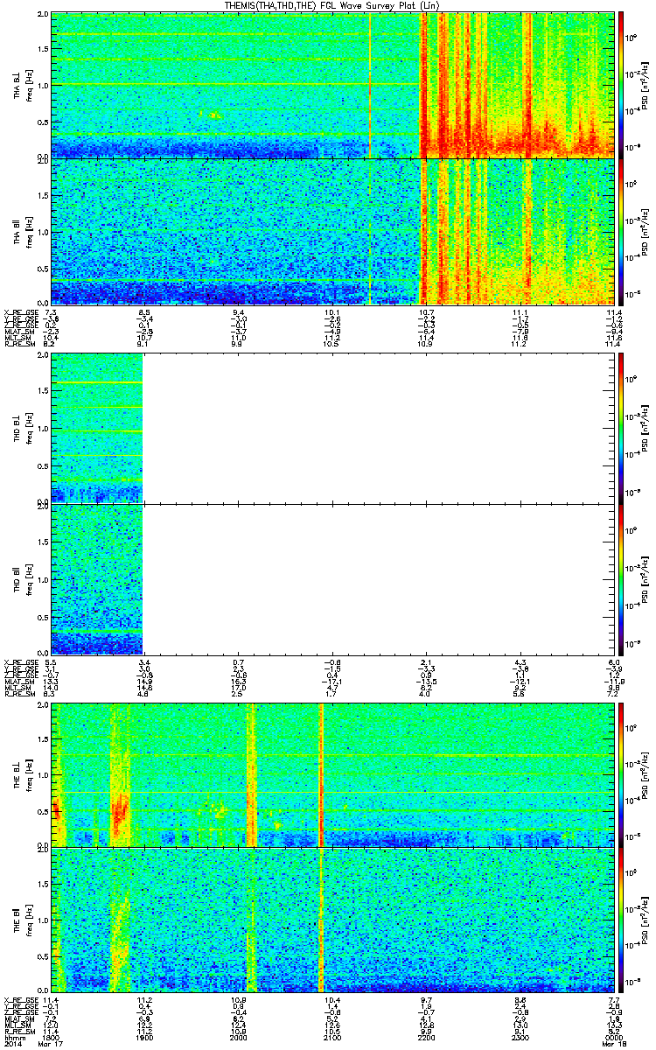Click the THA B∥ freq [Hz] axis label
The height and width of the screenshot is (1050, 656).
pos(23,230)
